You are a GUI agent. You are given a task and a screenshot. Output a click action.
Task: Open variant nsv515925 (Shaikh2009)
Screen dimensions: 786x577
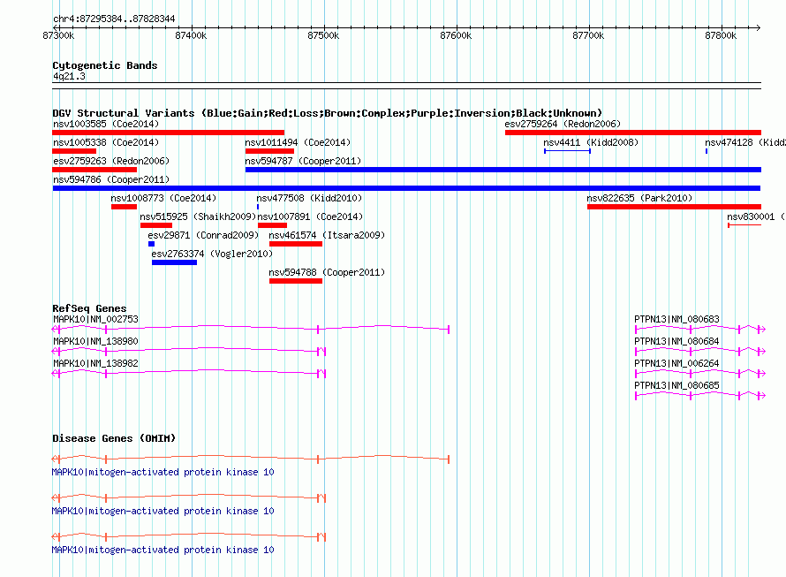(x=198, y=216)
